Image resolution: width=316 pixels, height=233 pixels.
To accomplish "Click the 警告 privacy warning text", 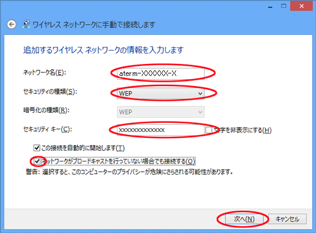I will click(x=130, y=172).
